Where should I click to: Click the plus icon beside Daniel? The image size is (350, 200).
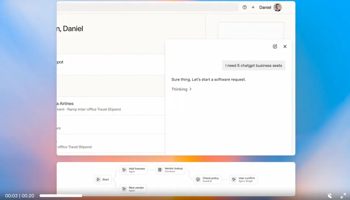[x=253, y=7]
